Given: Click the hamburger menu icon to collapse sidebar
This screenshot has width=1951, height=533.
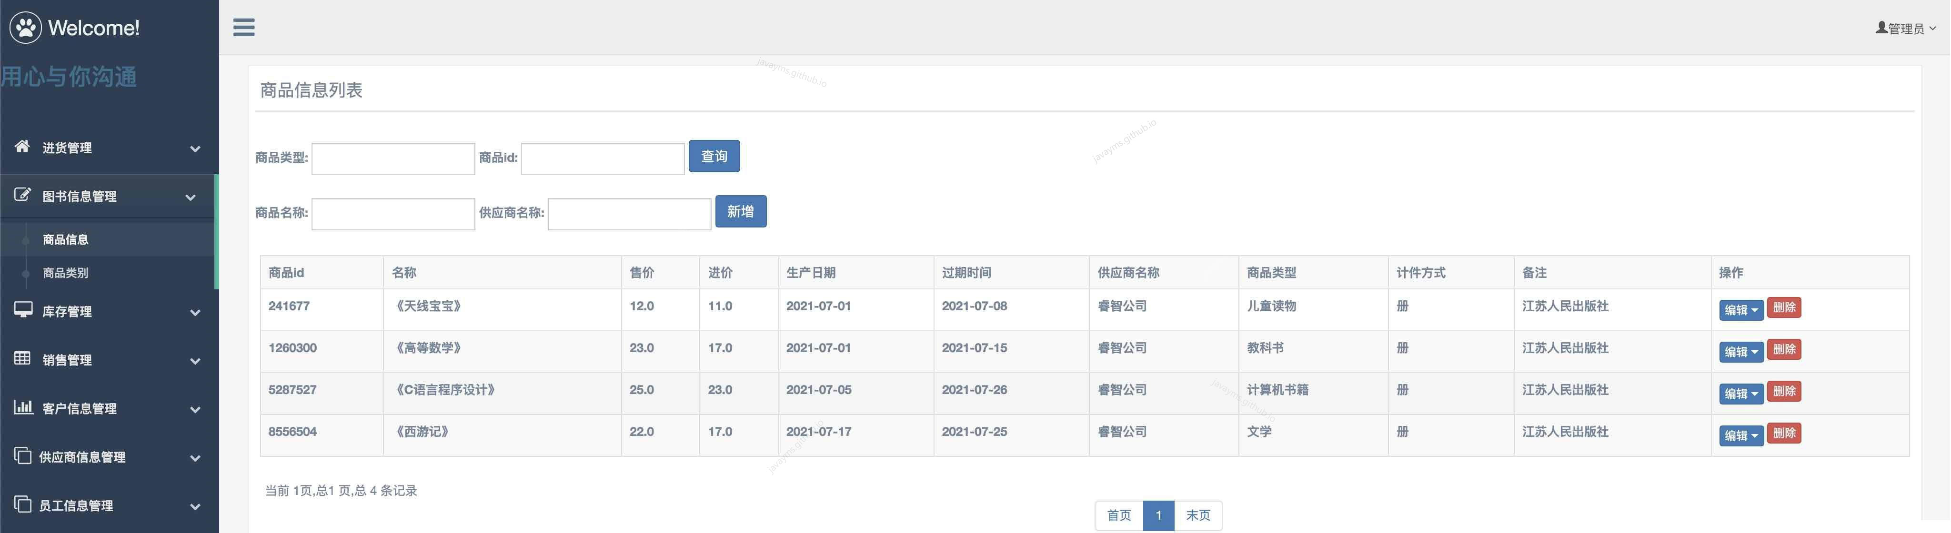Looking at the screenshot, I should [244, 27].
